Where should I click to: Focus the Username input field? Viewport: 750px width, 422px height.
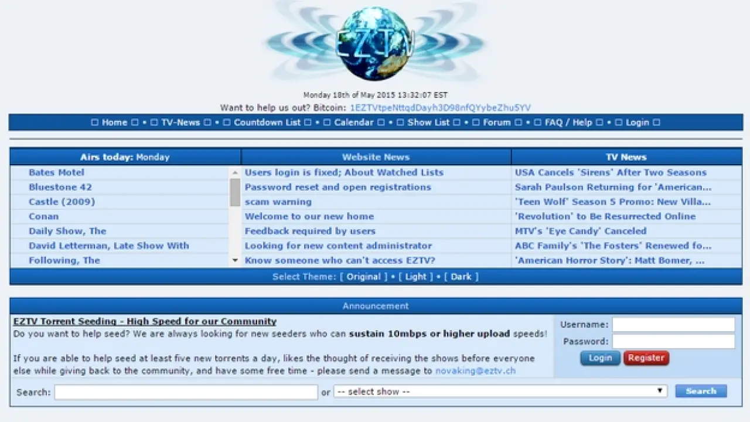[x=673, y=325]
